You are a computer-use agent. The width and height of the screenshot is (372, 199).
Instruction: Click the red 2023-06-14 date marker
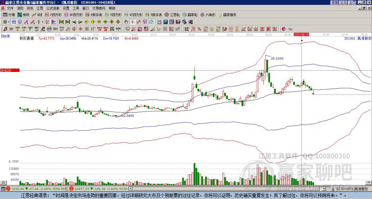pyautogui.click(x=301, y=34)
